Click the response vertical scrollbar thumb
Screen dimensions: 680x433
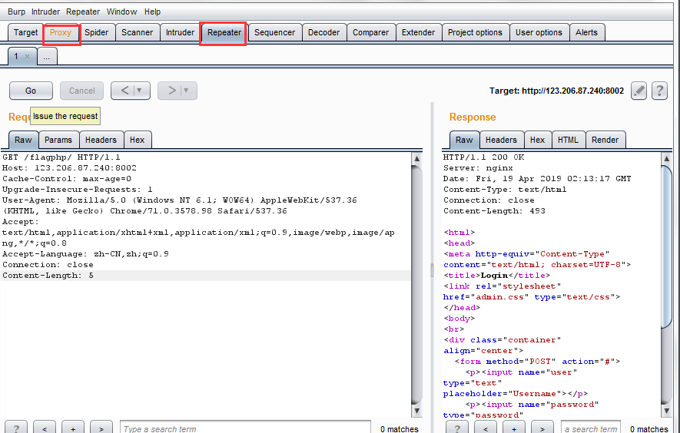667,247
